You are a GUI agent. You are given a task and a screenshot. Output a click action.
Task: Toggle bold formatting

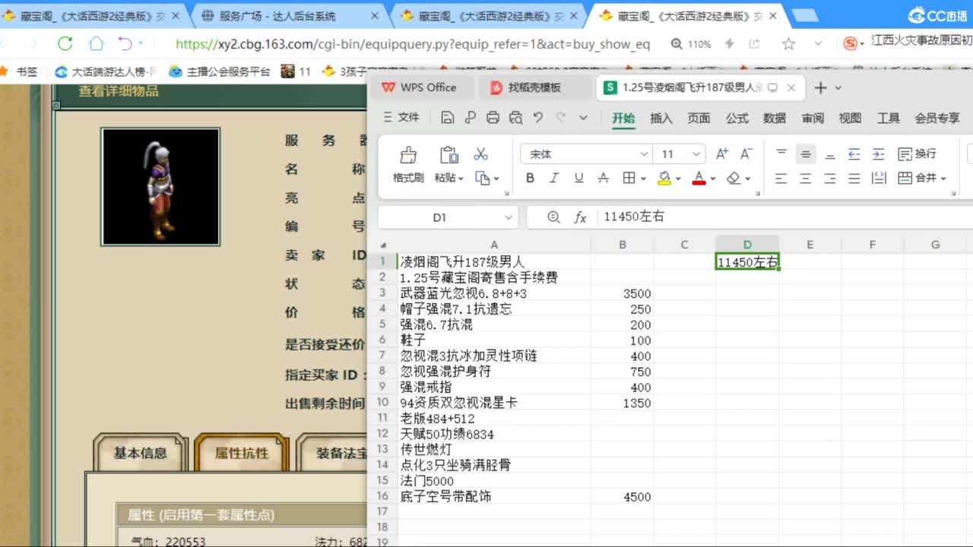click(530, 178)
